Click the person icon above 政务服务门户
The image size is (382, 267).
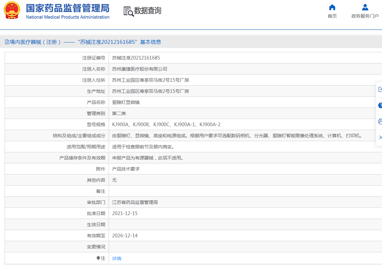(365, 7)
